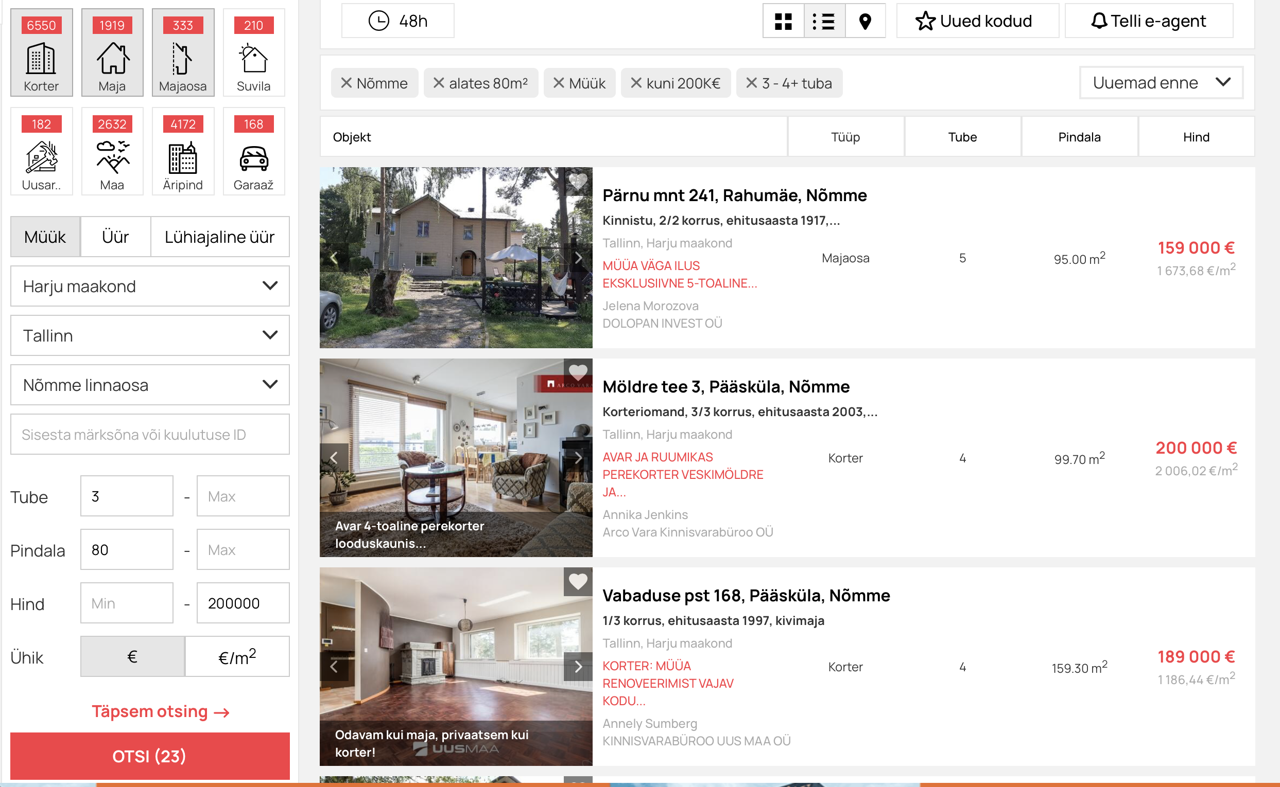
Task: Click the Tube minimum field
Action: click(127, 496)
